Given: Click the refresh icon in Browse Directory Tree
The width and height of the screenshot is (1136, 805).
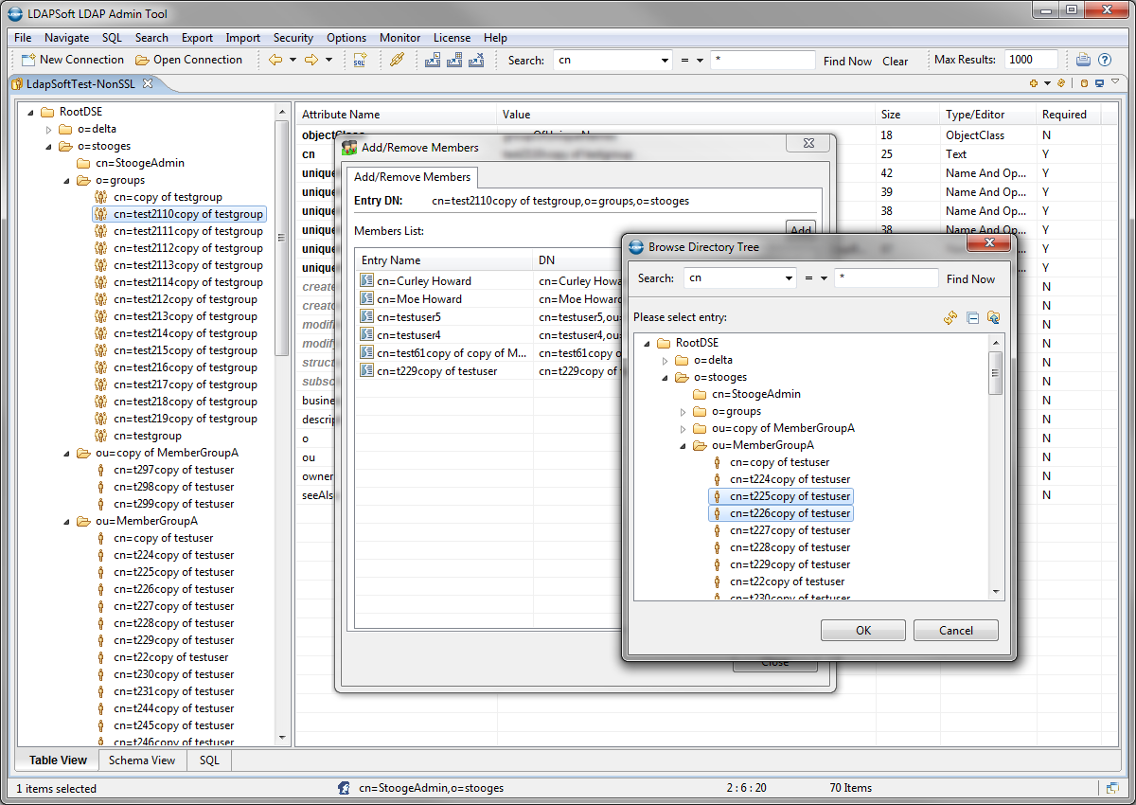Looking at the screenshot, I should tap(950, 318).
